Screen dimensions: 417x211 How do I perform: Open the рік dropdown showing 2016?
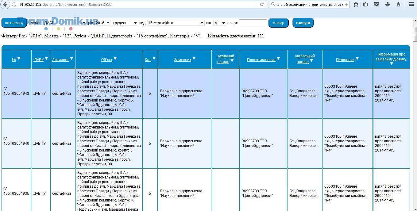pos(102,23)
